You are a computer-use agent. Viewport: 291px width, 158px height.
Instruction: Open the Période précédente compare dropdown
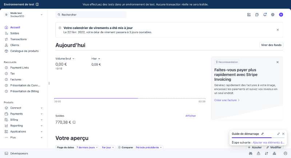point(149,147)
